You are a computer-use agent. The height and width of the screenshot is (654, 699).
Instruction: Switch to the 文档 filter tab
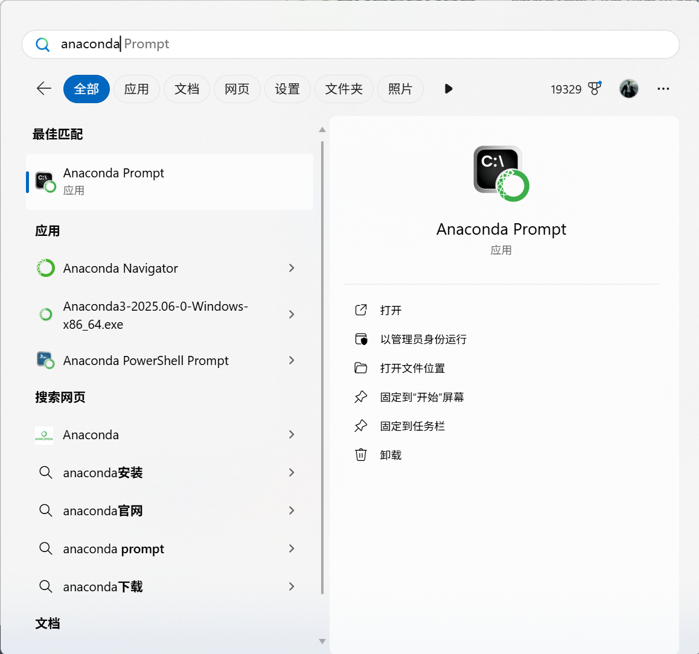187,89
